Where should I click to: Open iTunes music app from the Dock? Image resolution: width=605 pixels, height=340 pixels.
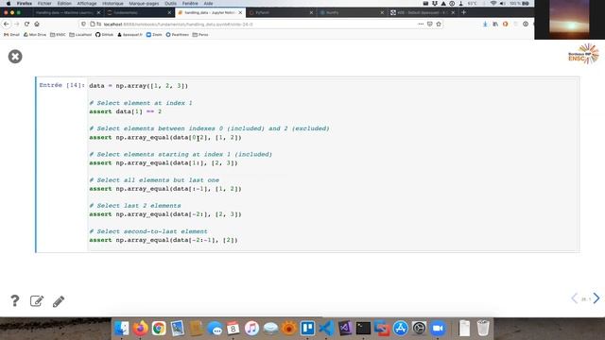tap(251, 329)
